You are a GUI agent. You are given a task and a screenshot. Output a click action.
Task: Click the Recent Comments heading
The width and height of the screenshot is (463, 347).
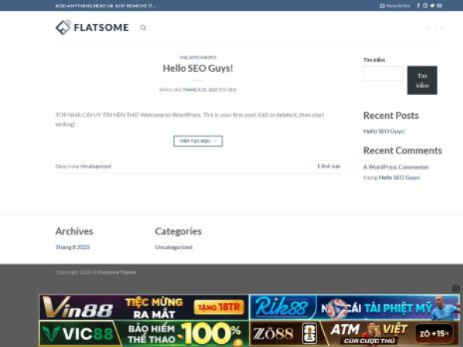(403, 150)
